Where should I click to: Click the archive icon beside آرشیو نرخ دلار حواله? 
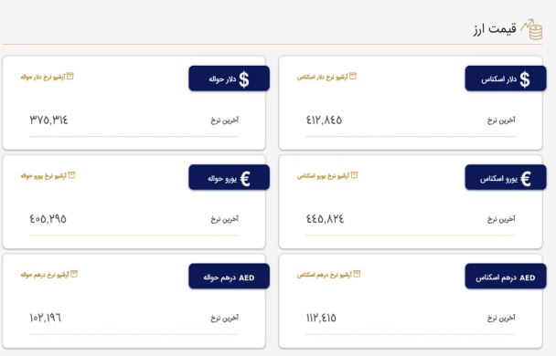(70, 76)
